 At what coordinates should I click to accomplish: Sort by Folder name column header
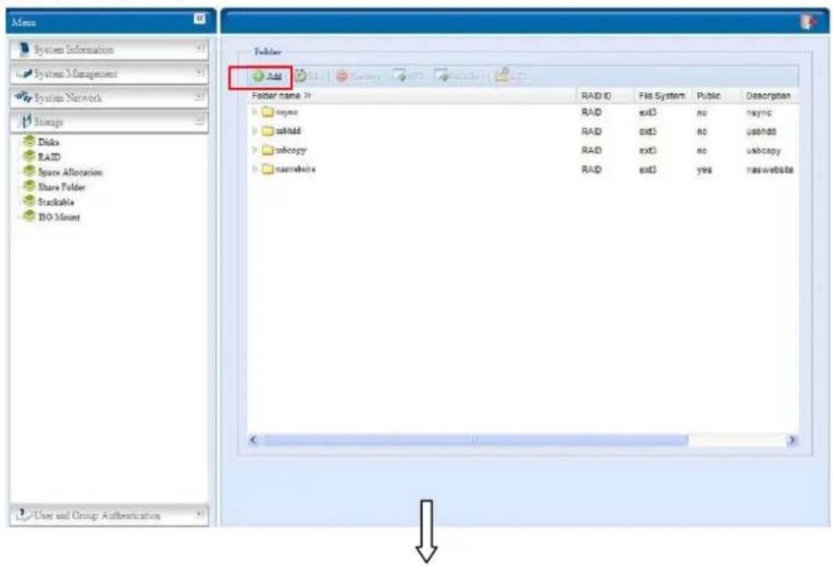point(413,96)
